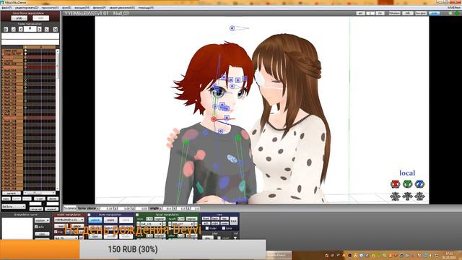This screenshot has width=462, height=260.
Task: Click the Z move axis icon
Action: 419,196
